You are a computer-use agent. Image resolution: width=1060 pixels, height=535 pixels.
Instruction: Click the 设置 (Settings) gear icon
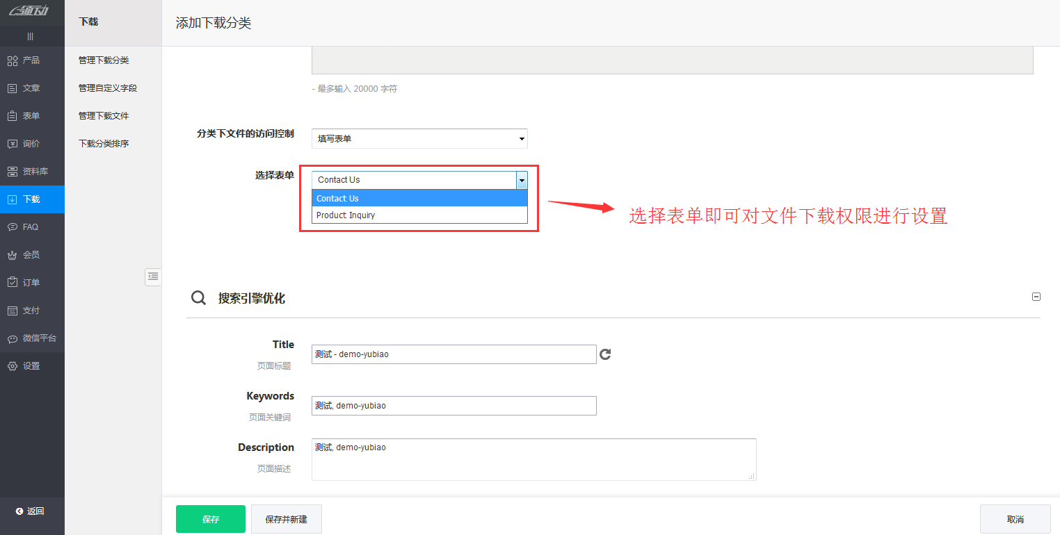pos(13,366)
